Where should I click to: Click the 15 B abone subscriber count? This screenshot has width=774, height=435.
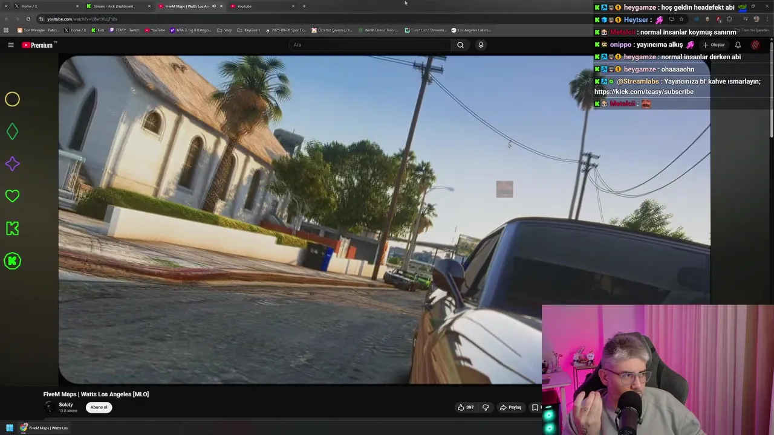click(x=68, y=411)
